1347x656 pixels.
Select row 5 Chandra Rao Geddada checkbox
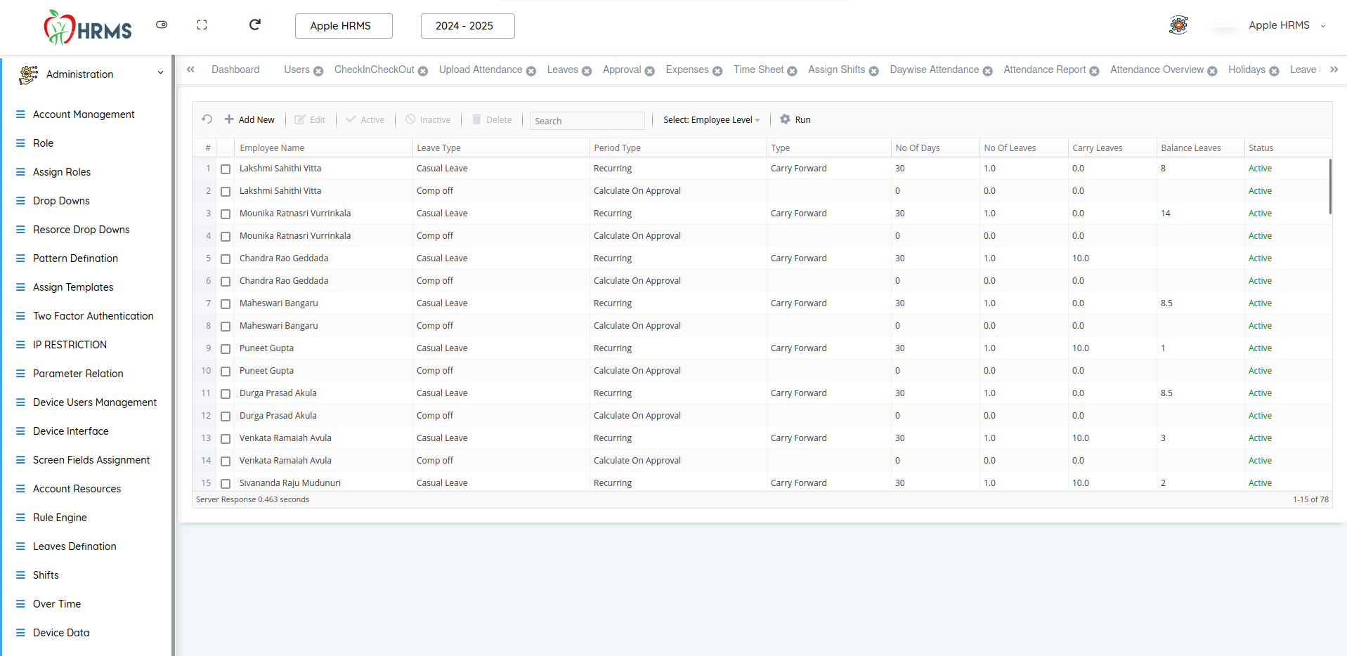[x=226, y=259]
